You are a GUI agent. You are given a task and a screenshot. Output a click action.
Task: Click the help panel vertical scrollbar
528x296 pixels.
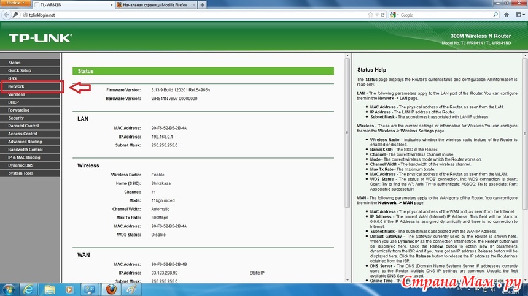(x=525, y=134)
